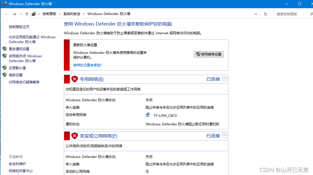Open the 系统和安全 breadcrumb
Viewport: 313px width, 175px height.
[x=72, y=14]
